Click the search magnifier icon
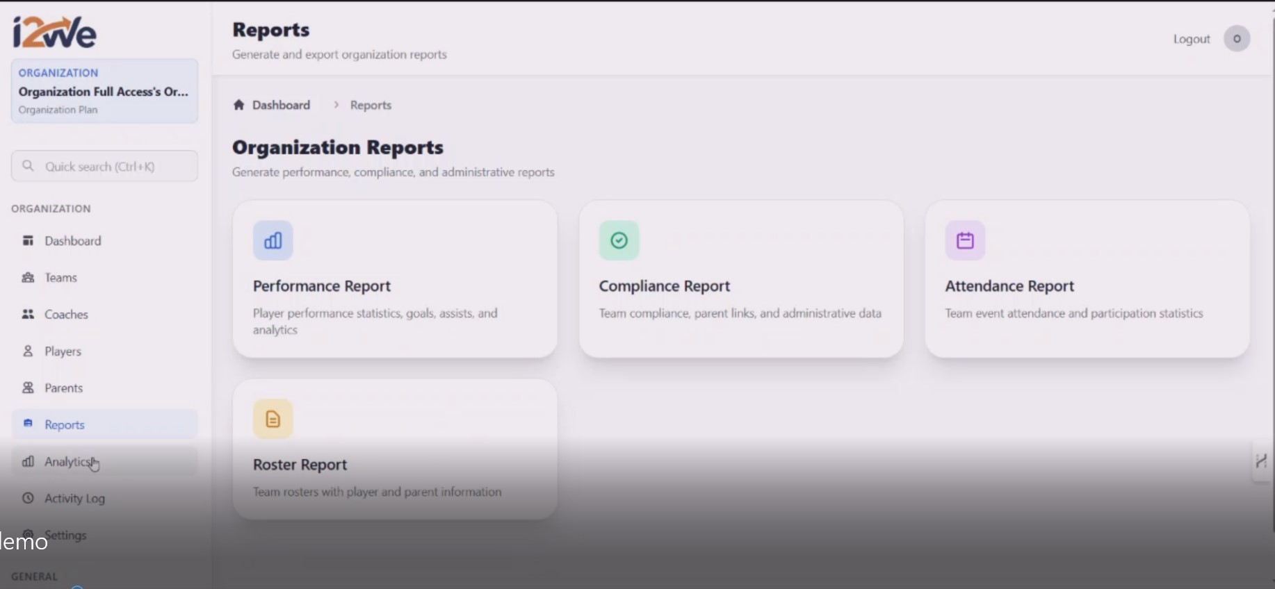 [28, 165]
